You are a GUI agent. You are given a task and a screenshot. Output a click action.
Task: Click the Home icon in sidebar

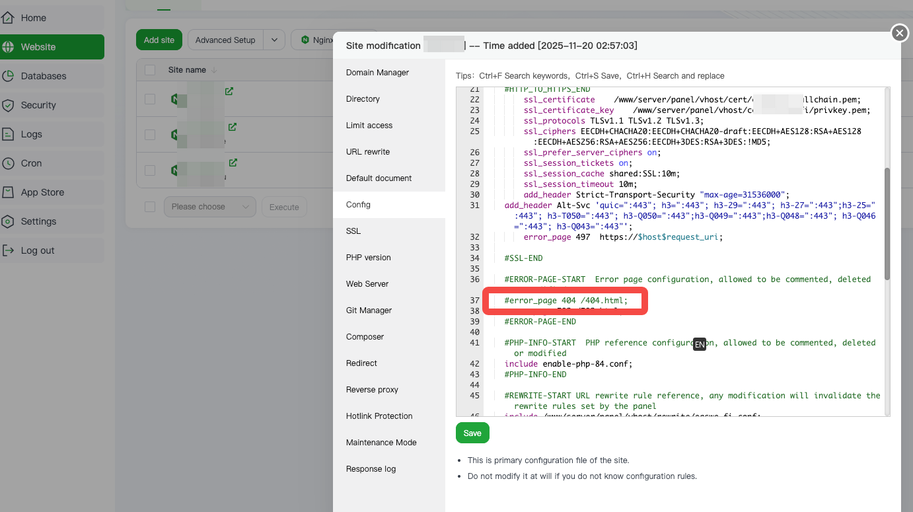click(9, 18)
